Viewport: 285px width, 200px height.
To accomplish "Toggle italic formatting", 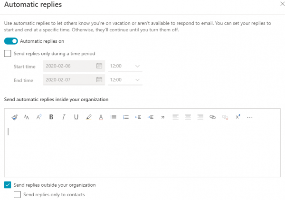I will tap(64, 117).
